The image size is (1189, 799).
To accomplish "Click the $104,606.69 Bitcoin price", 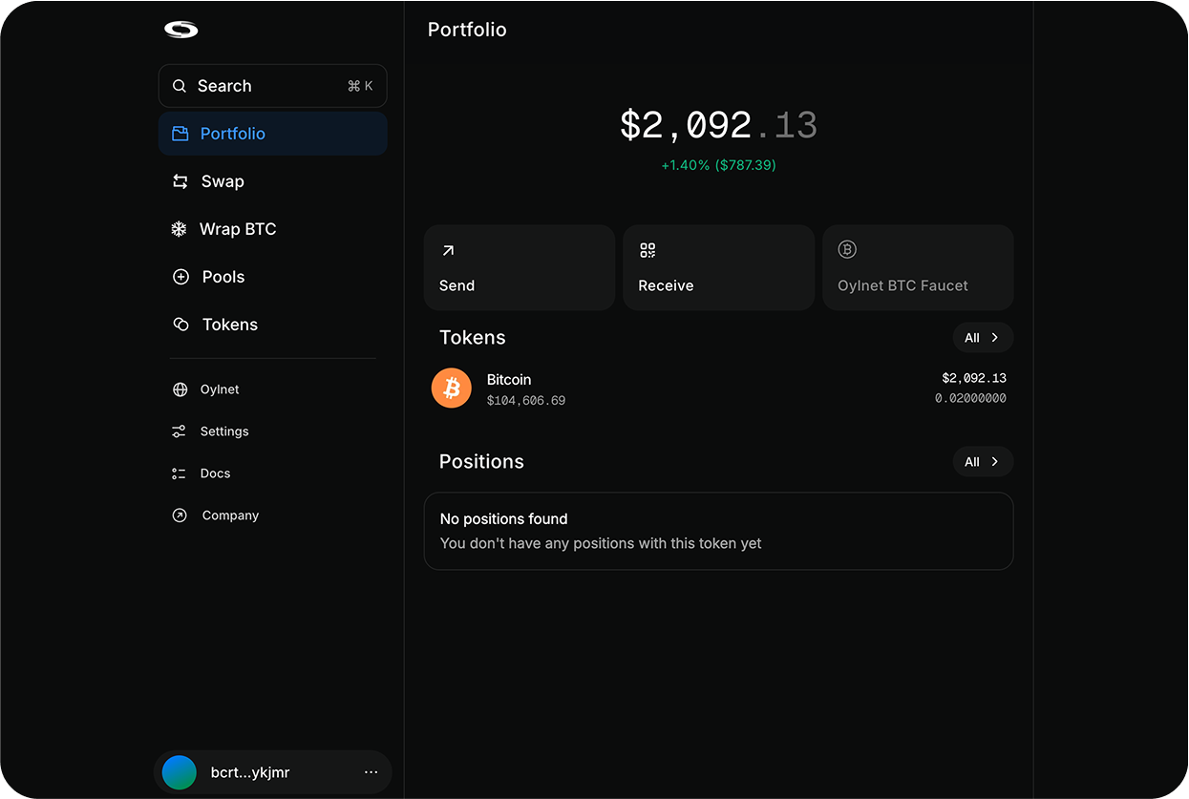I will click(526, 401).
